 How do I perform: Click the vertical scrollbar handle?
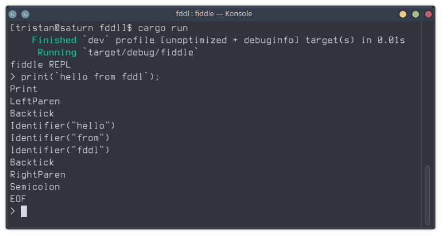click(x=428, y=195)
